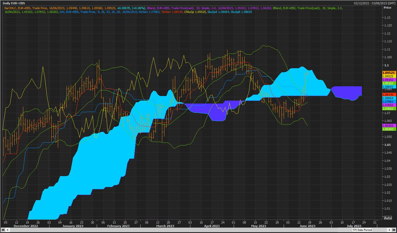Click the 02/12/2022 - 03/08/2023 date range

coord(374,3)
